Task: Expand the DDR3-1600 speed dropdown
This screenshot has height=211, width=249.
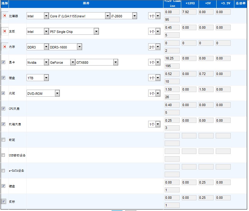Action: 65,47
